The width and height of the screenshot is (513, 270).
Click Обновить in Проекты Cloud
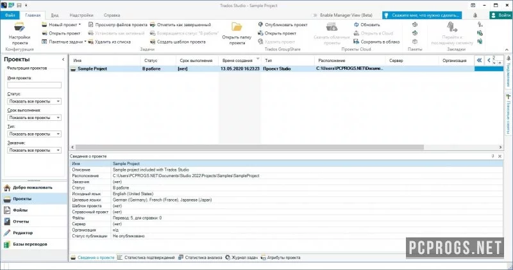click(x=367, y=24)
